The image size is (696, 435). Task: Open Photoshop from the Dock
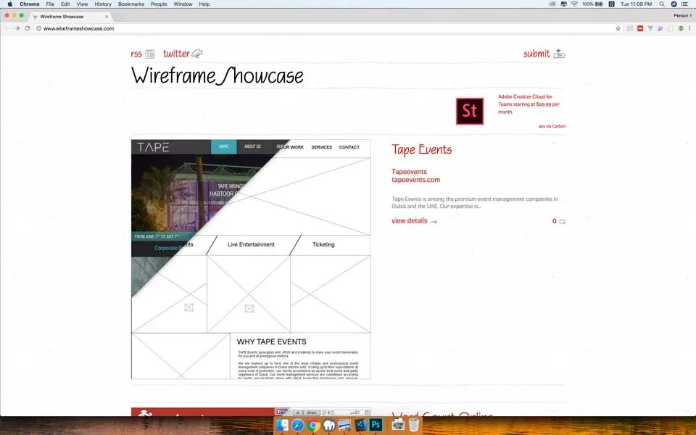(376, 425)
